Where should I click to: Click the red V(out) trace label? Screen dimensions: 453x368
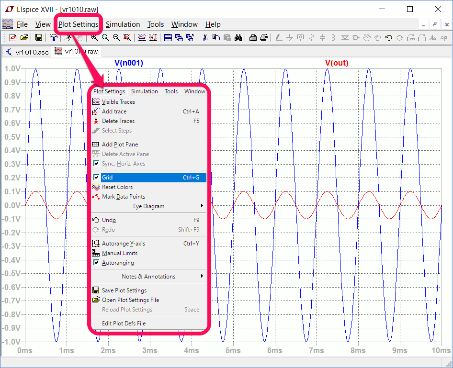[337, 63]
